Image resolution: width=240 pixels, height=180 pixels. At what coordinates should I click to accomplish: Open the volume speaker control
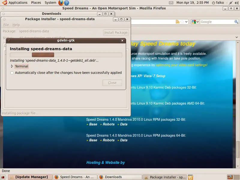click(236, 3)
